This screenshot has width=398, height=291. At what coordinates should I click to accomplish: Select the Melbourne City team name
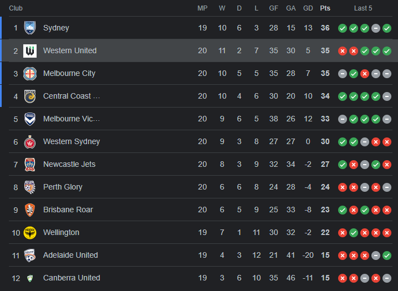[69, 73]
